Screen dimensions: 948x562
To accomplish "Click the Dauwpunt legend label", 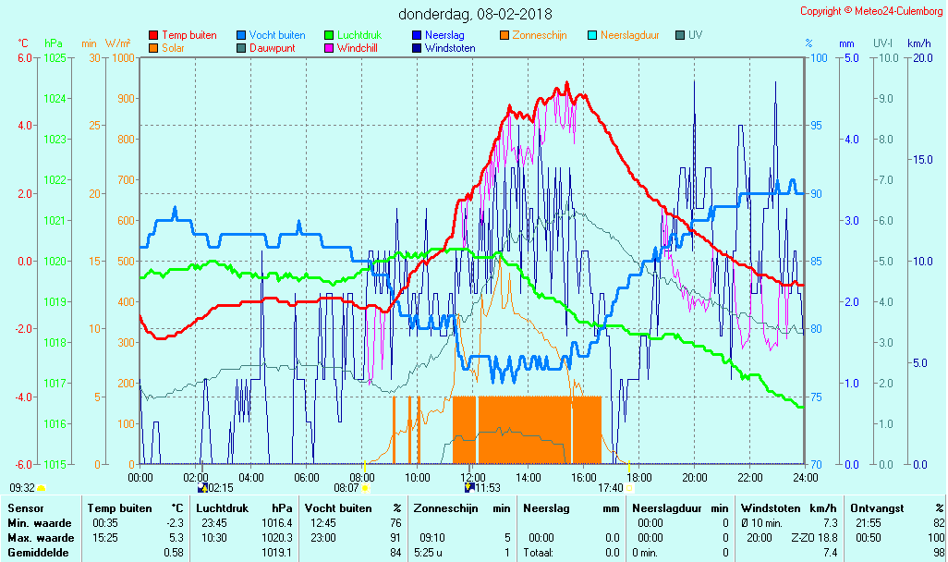I will tap(273, 48).
